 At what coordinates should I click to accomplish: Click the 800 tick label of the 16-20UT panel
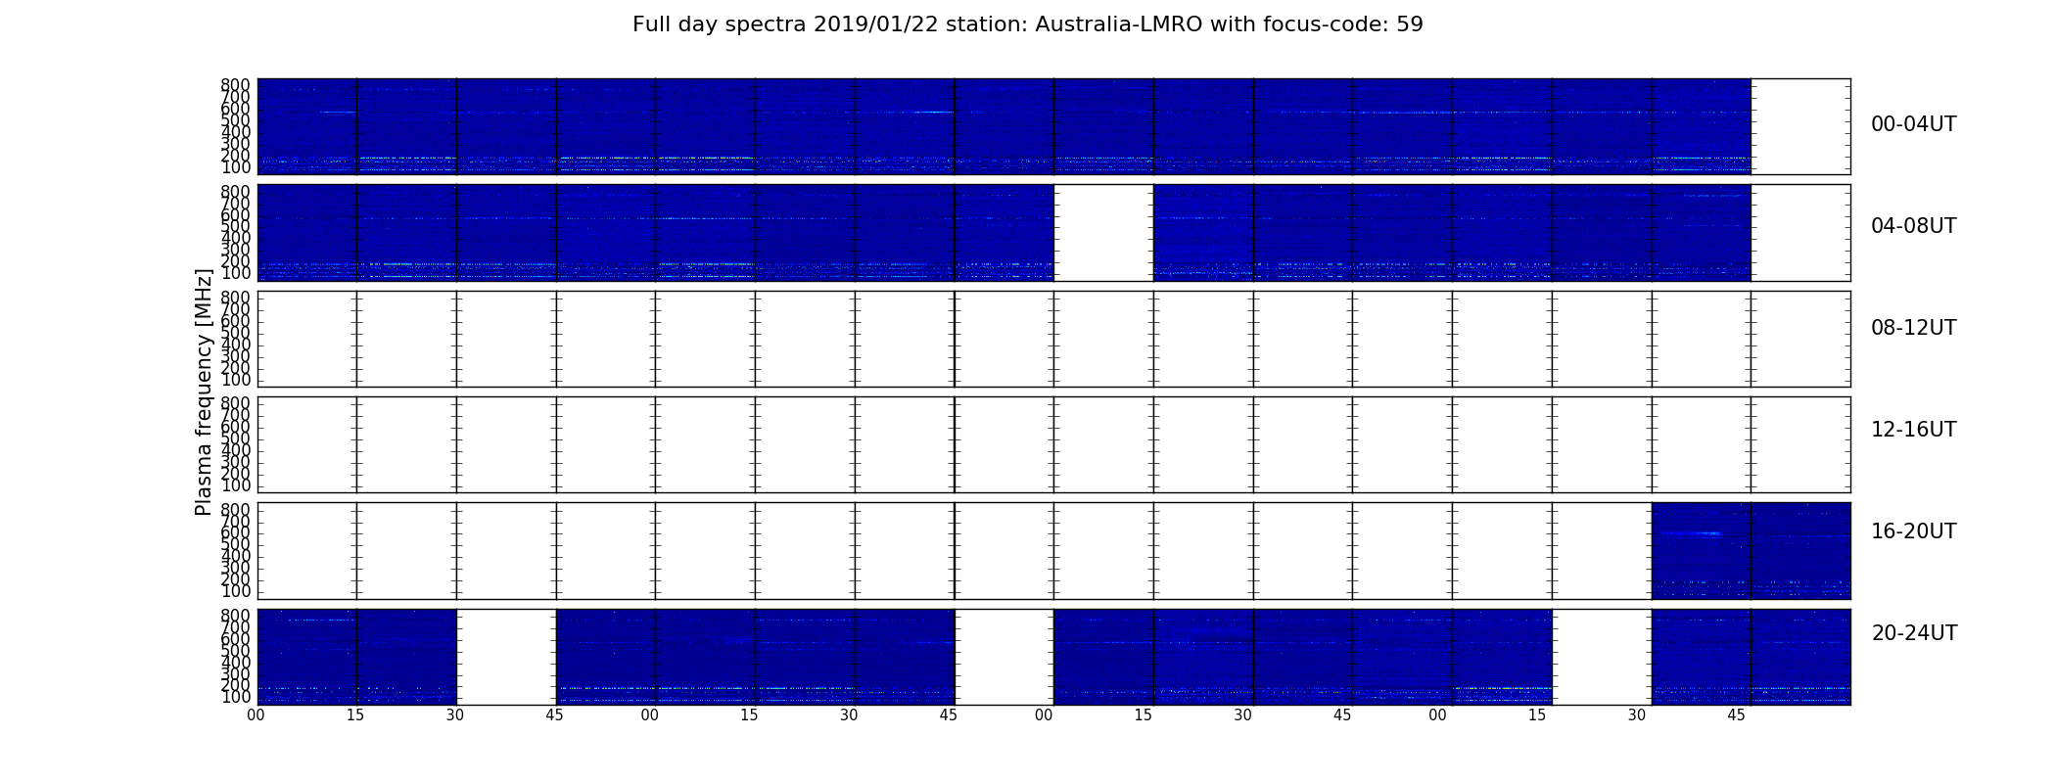(x=235, y=510)
